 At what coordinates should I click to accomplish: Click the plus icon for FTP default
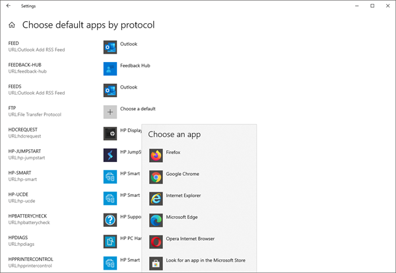click(x=110, y=112)
